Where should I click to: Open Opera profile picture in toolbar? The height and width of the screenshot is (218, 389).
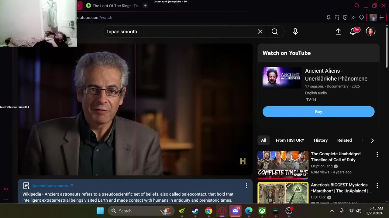point(373,18)
